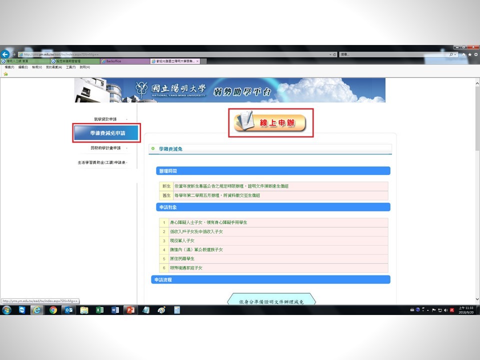
Task: Open File Explorer folder icon in taskbar
Action: tap(84, 310)
